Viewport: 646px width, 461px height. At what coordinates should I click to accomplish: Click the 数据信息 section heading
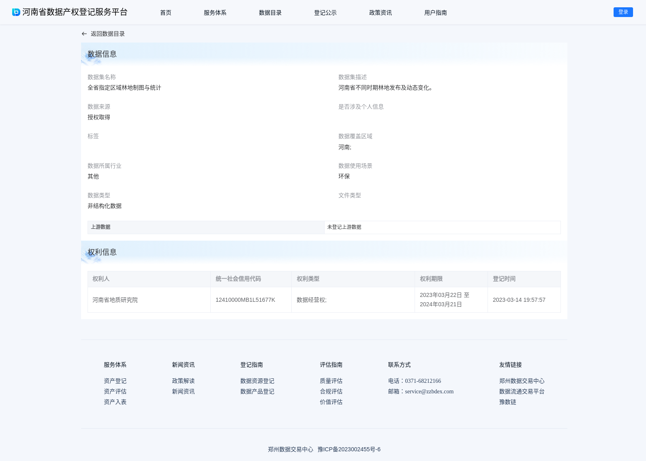click(x=102, y=54)
